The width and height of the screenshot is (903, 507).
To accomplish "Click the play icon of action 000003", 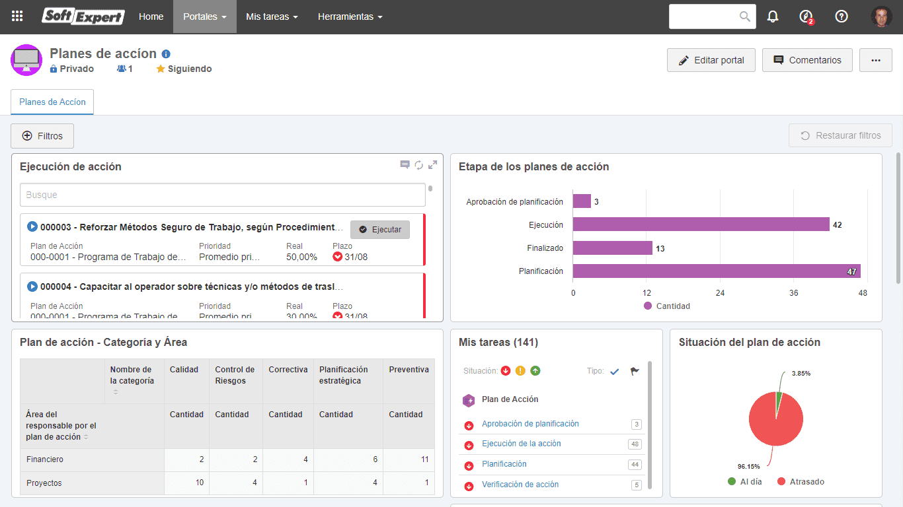I will (32, 226).
